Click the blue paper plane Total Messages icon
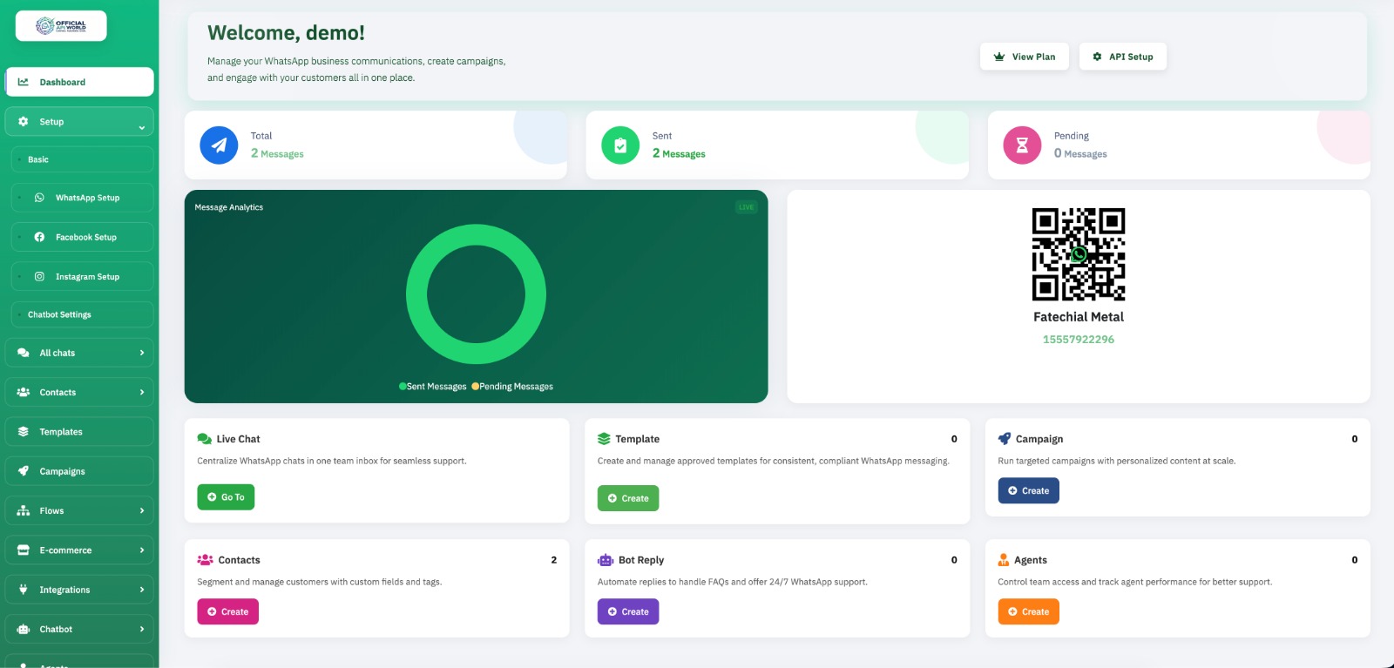The width and height of the screenshot is (1394, 668). 219,145
